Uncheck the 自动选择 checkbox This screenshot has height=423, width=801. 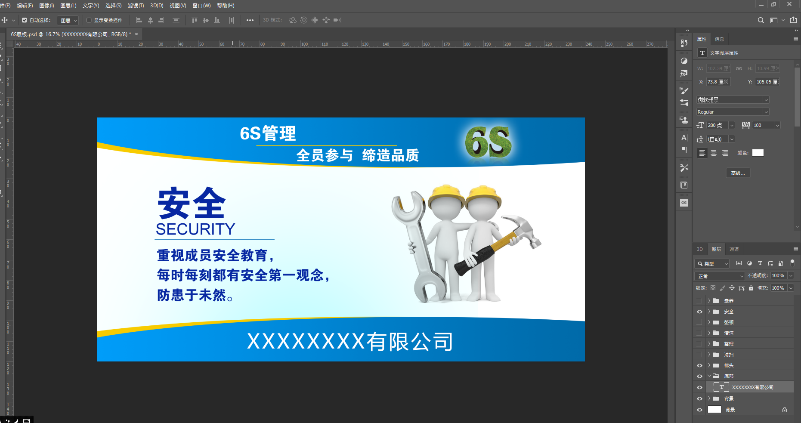click(x=25, y=20)
